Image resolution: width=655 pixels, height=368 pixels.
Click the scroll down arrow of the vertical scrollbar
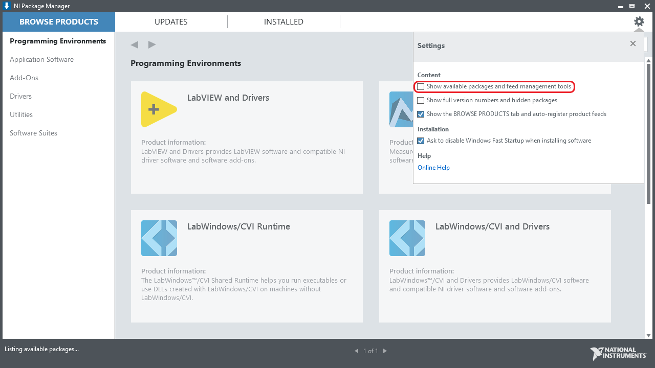click(649, 335)
